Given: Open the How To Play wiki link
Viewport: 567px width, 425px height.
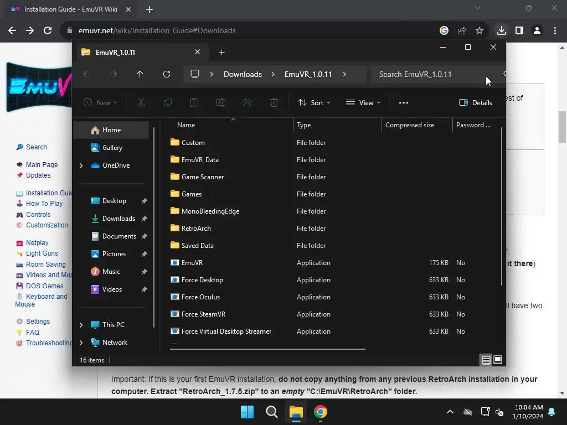Looking at the screenshot, I should click(44, 204).
